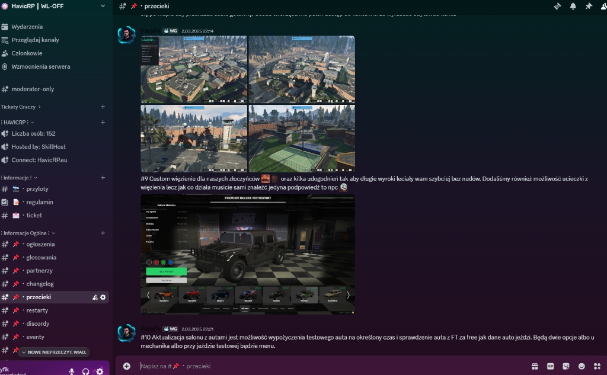The image size is (607, 375).
Task: Add channel to Informacje Ogólne category
Action: point(103,233)
